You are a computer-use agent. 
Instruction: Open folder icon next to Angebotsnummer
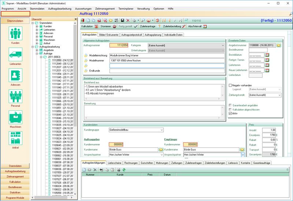coord(279,45)
